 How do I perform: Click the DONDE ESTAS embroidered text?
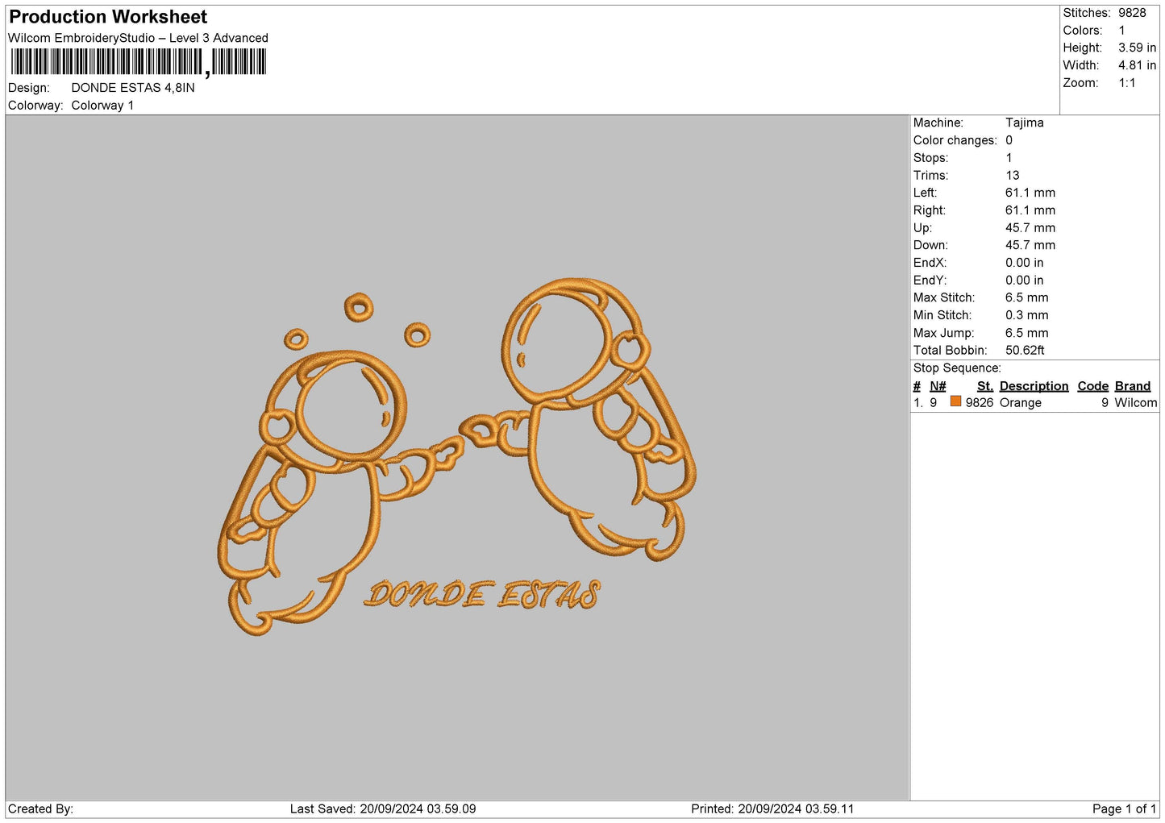click(482, 595)
